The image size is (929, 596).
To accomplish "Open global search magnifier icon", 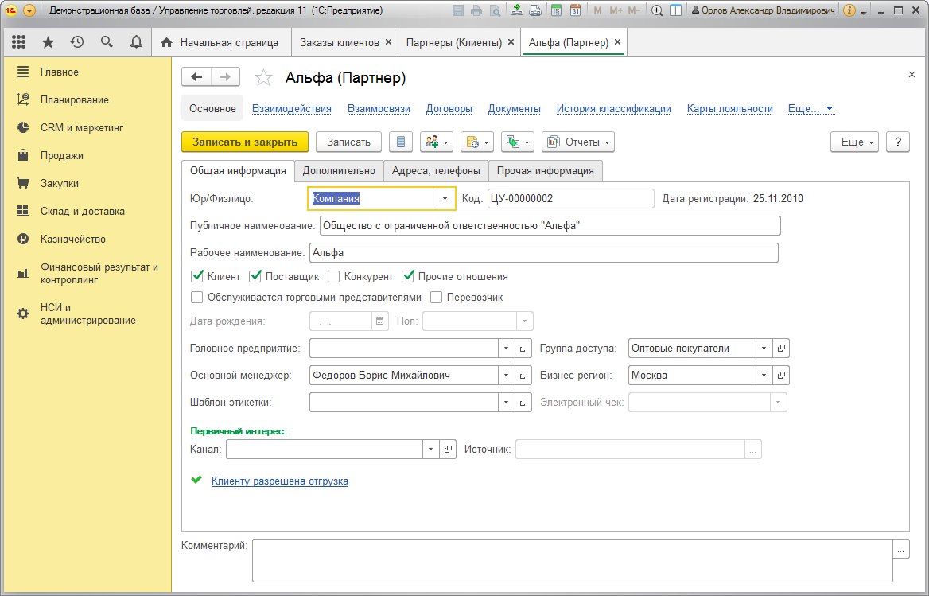I will point(107,42).
